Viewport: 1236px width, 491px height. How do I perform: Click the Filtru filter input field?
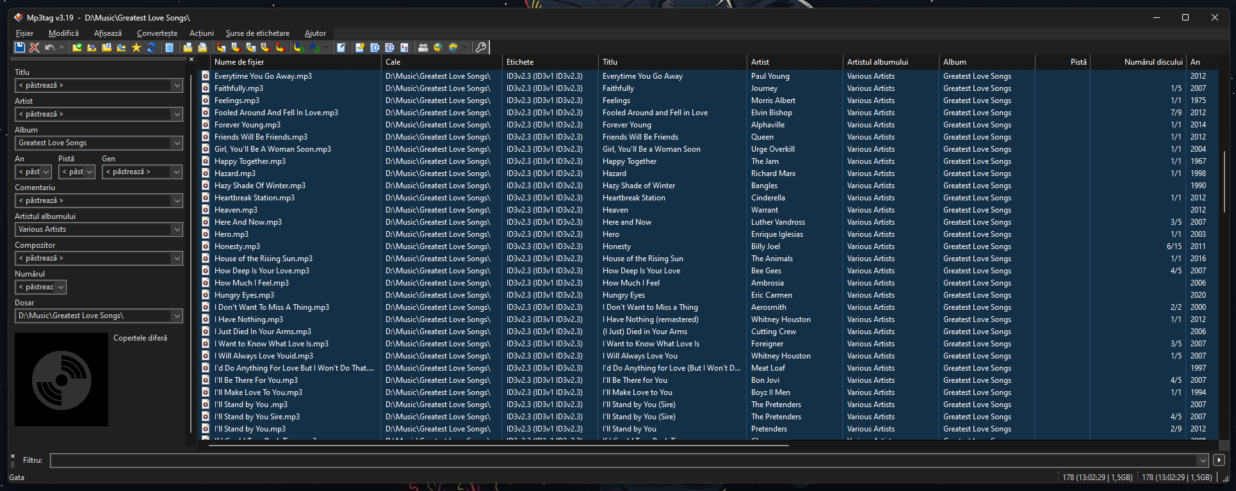click(x=623, y=460)
